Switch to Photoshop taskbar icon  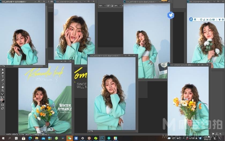102,138
